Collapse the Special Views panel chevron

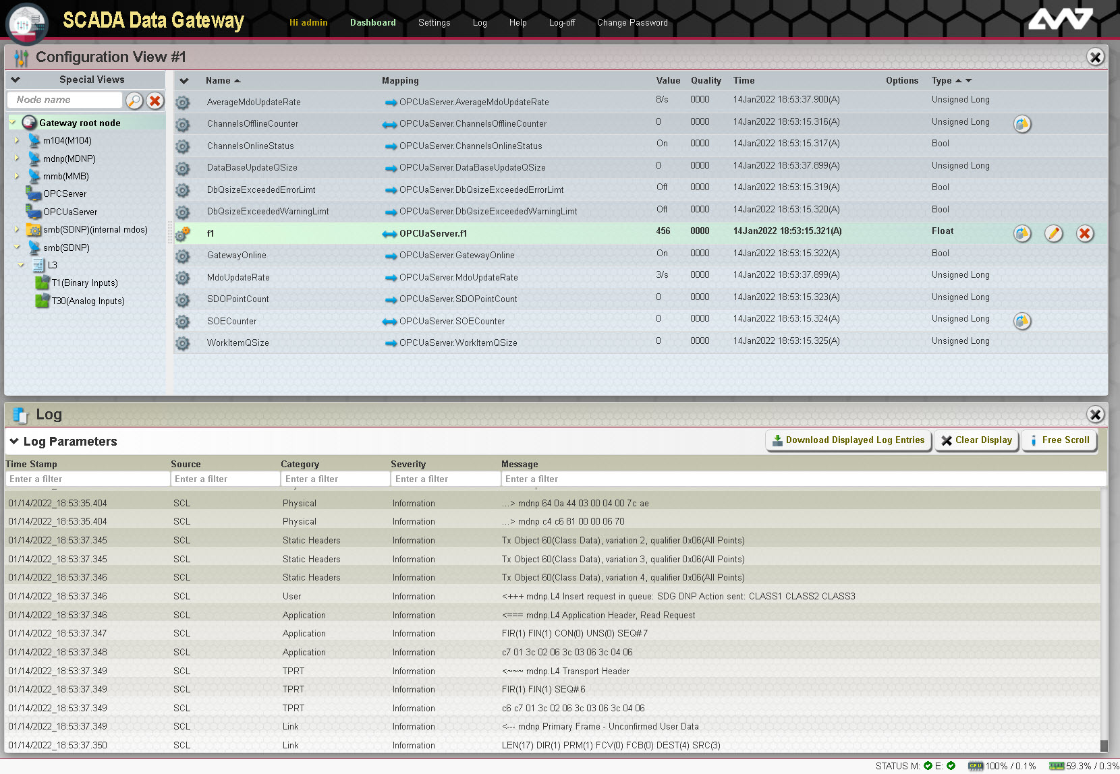coord(16,80)
